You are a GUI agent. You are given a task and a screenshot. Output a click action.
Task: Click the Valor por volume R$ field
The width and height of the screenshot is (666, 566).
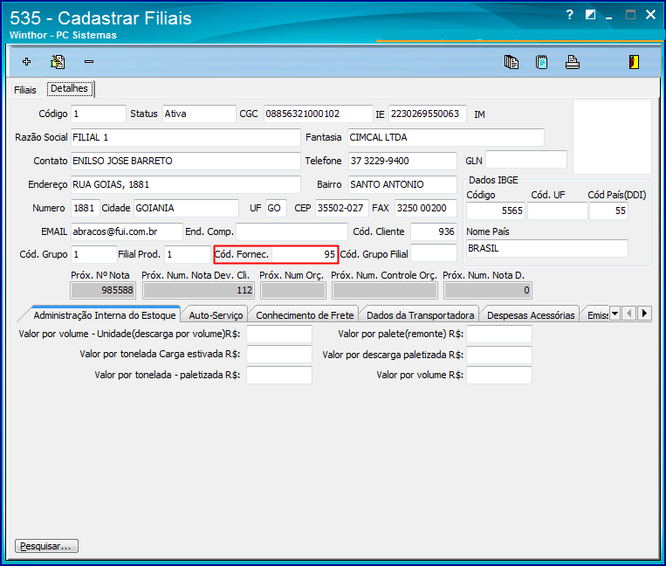499,376
